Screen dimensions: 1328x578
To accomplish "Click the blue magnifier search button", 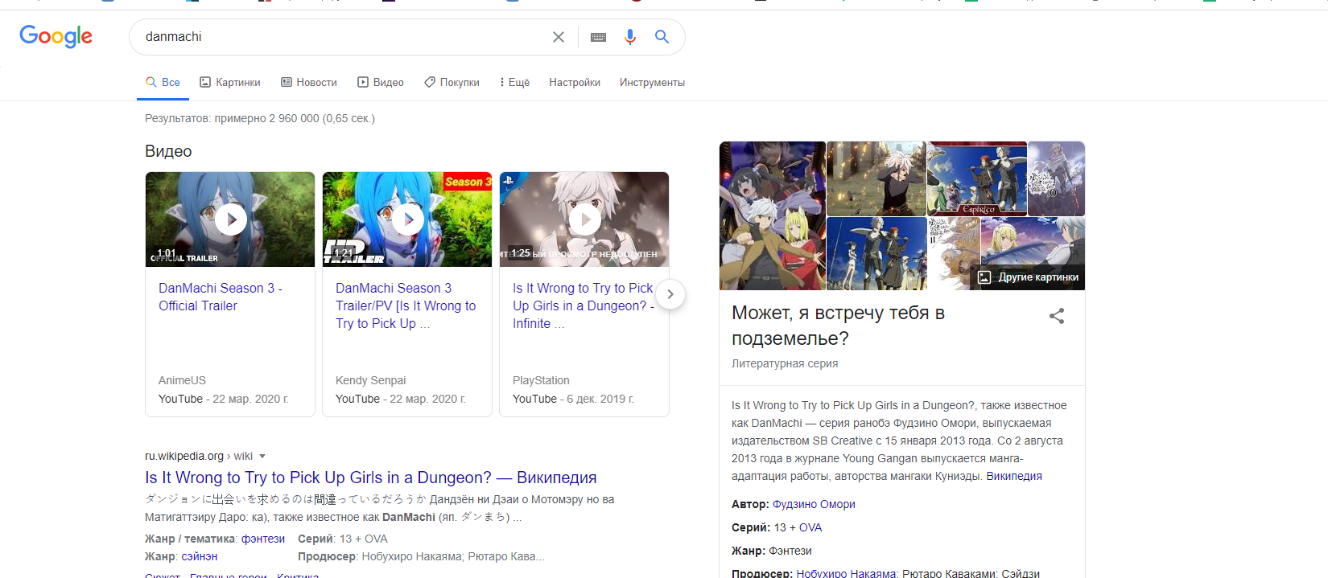I will pos(662,37).
